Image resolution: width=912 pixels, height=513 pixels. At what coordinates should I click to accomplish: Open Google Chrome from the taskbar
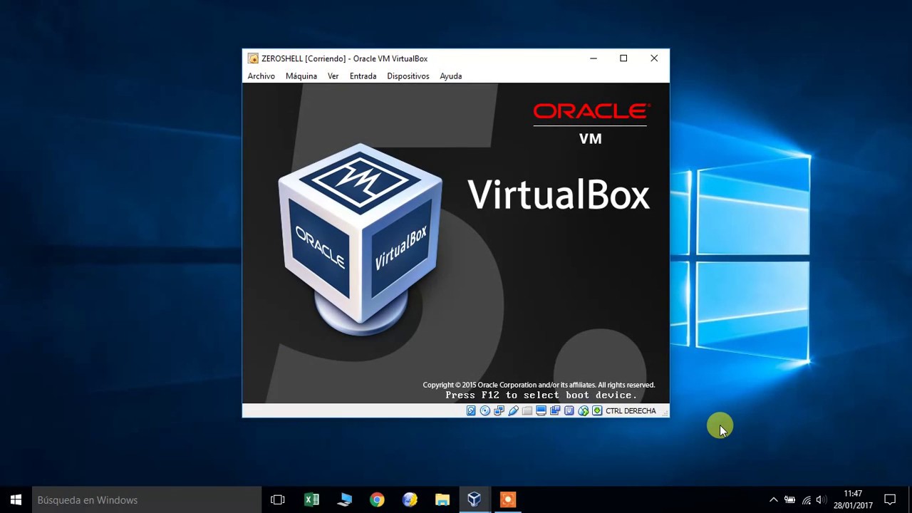377,499
